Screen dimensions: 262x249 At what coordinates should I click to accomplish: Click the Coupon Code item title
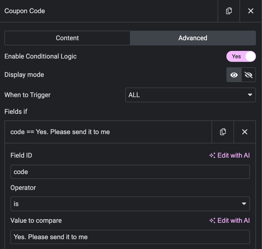point(25,11)
